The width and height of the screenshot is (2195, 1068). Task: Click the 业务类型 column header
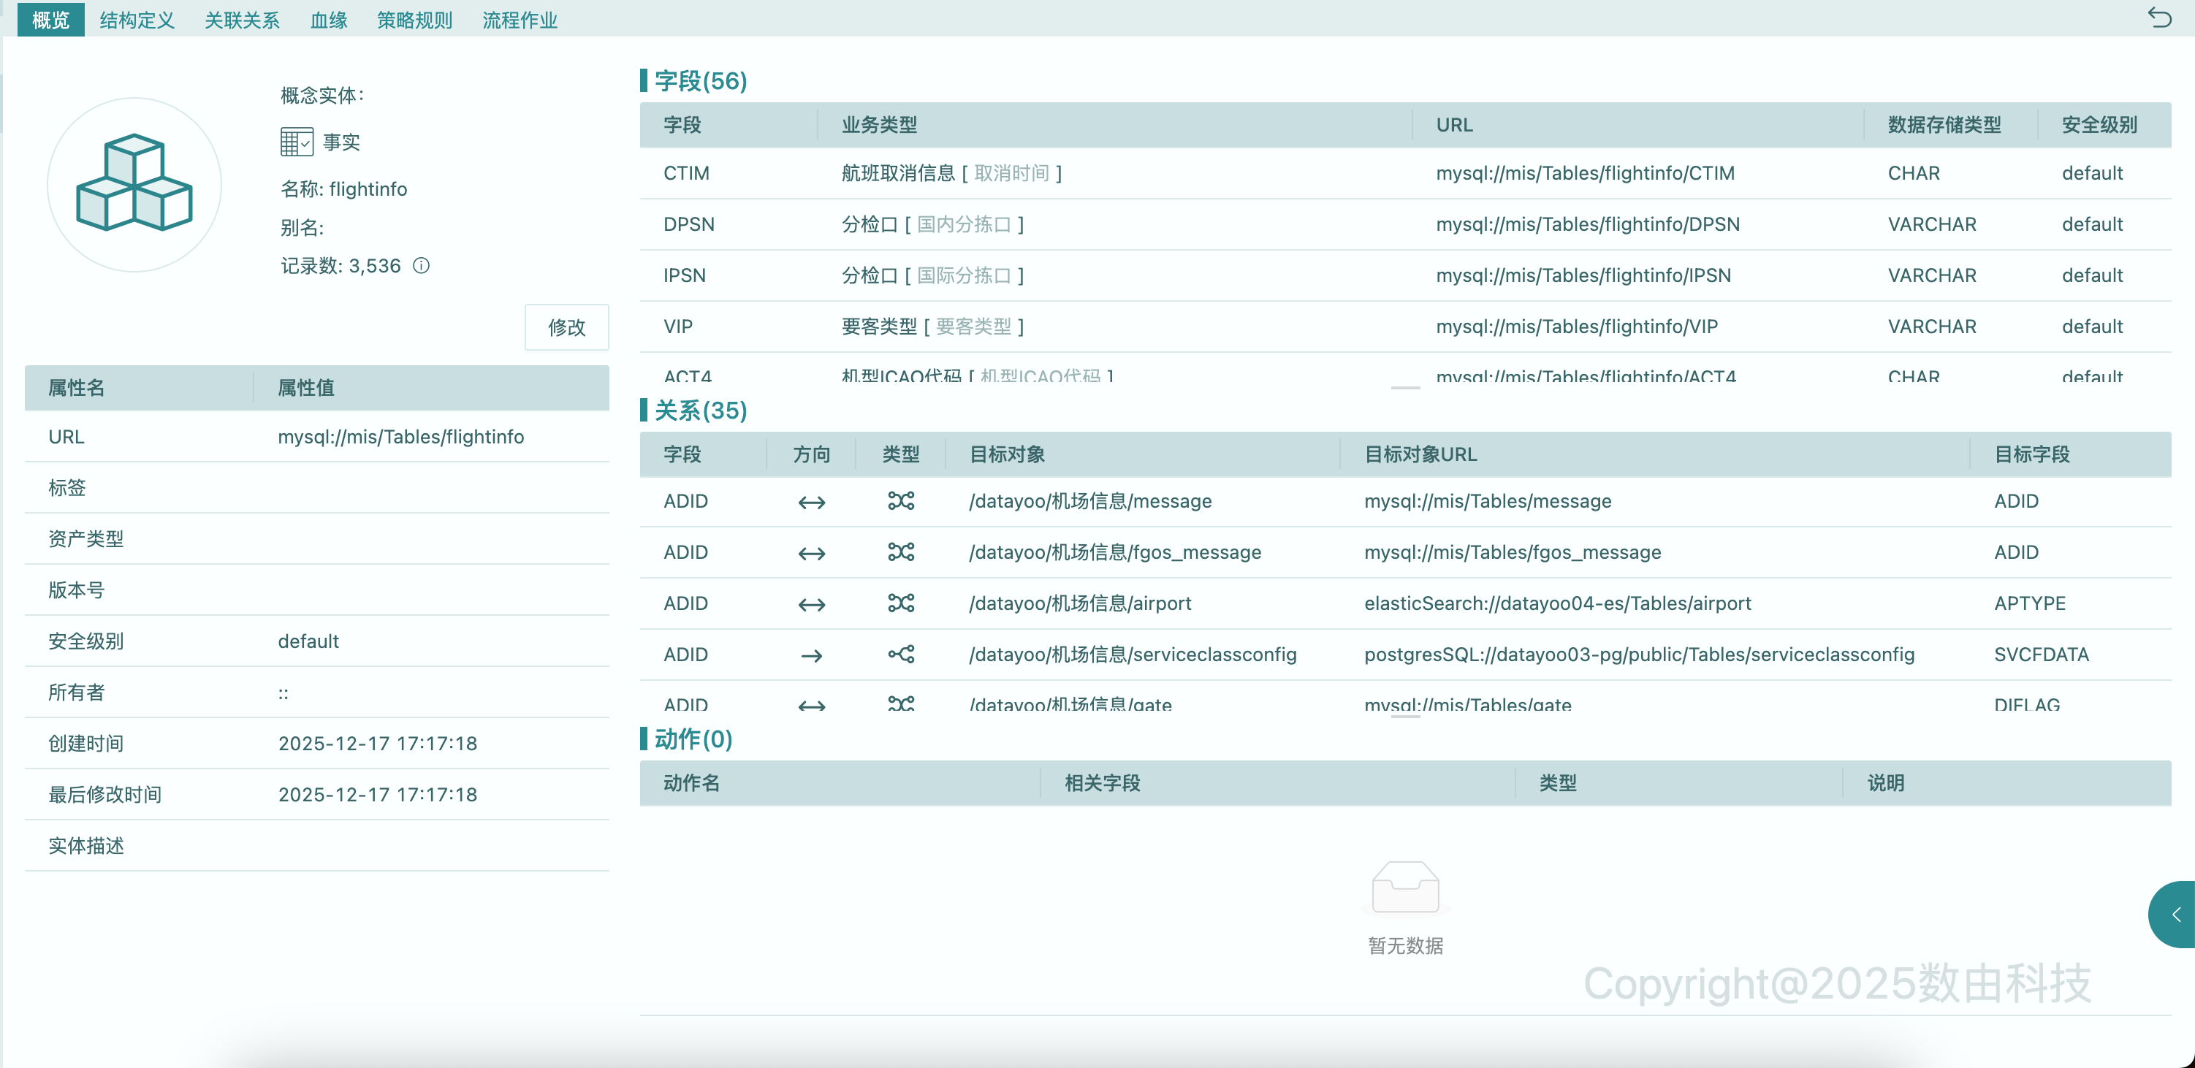coord(878,125)
